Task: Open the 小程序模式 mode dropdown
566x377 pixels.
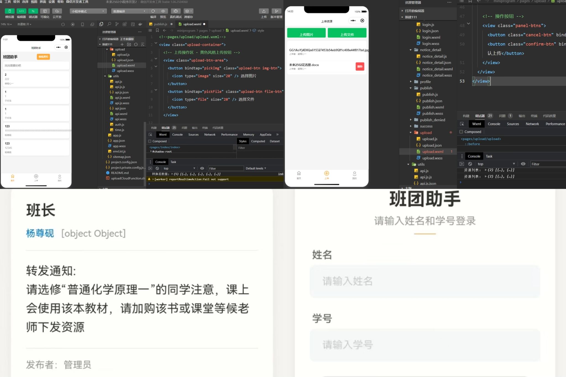Action: 88,11
